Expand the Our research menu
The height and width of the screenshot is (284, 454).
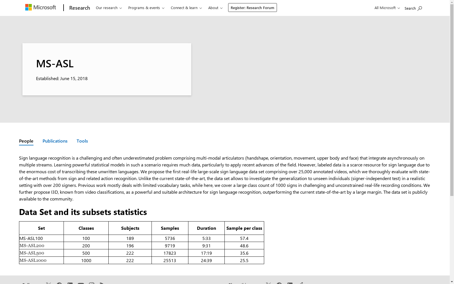point(109,8)
